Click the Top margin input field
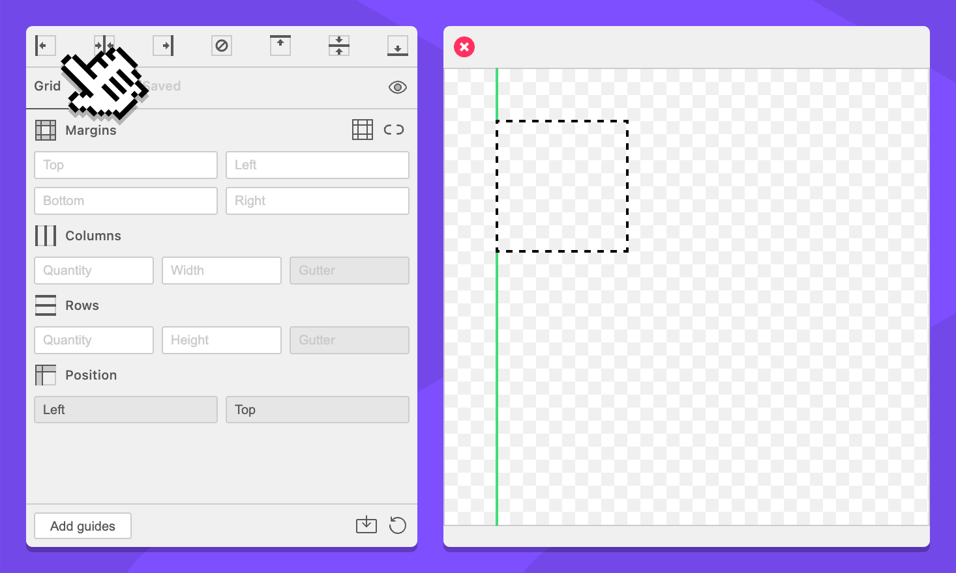Viewport: 956px width, 573px height. (x=126, y=165)
